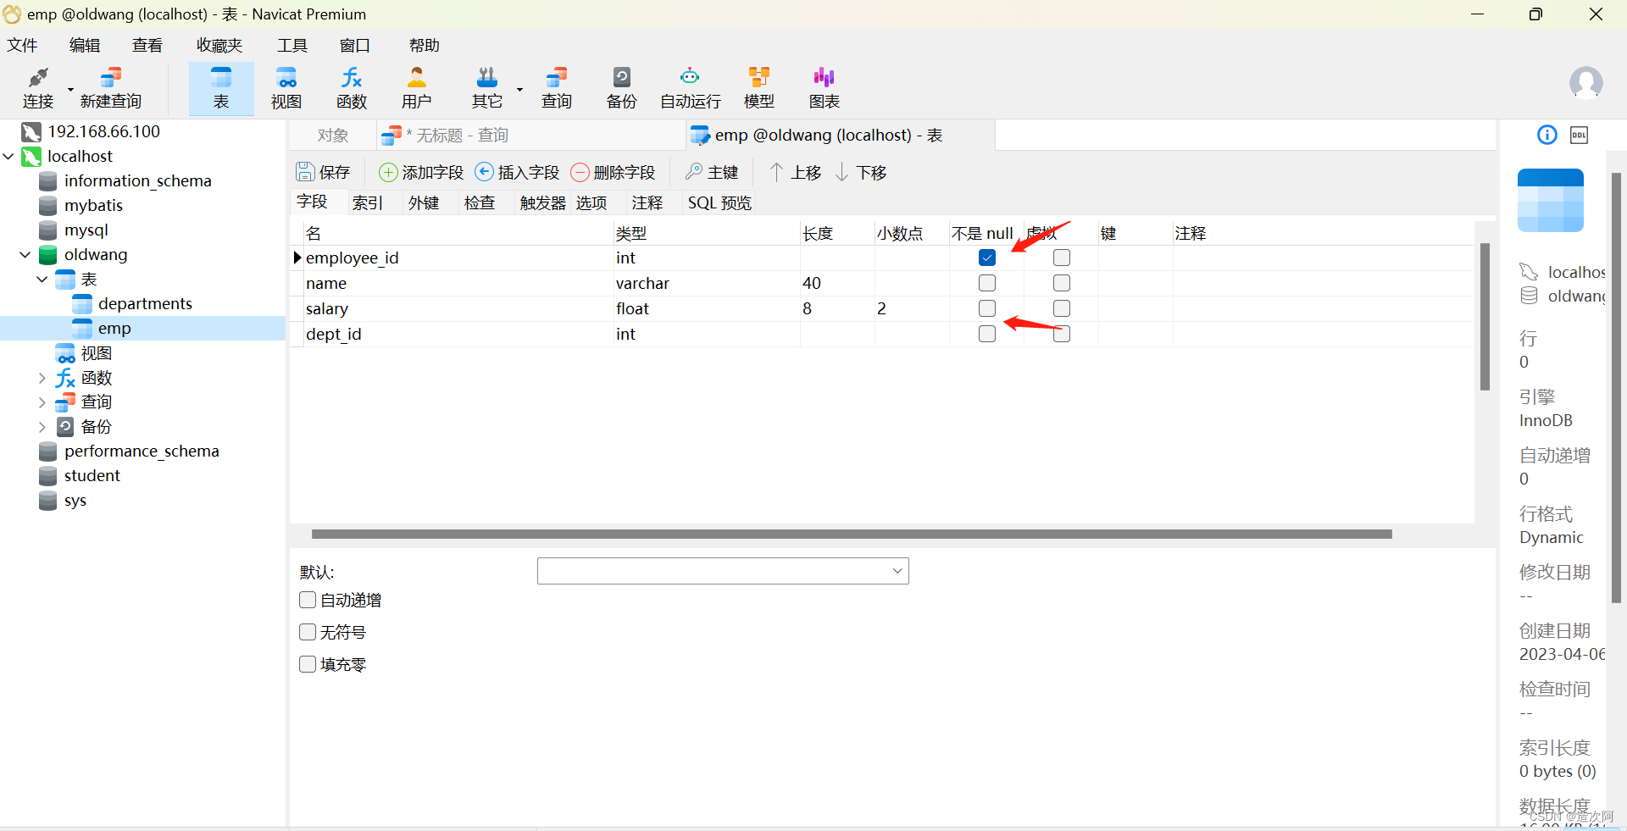This screenshot has height=831, width=1627.
Task: Expand the 备份 backups node in tree
Action: [x=42, y=427]
